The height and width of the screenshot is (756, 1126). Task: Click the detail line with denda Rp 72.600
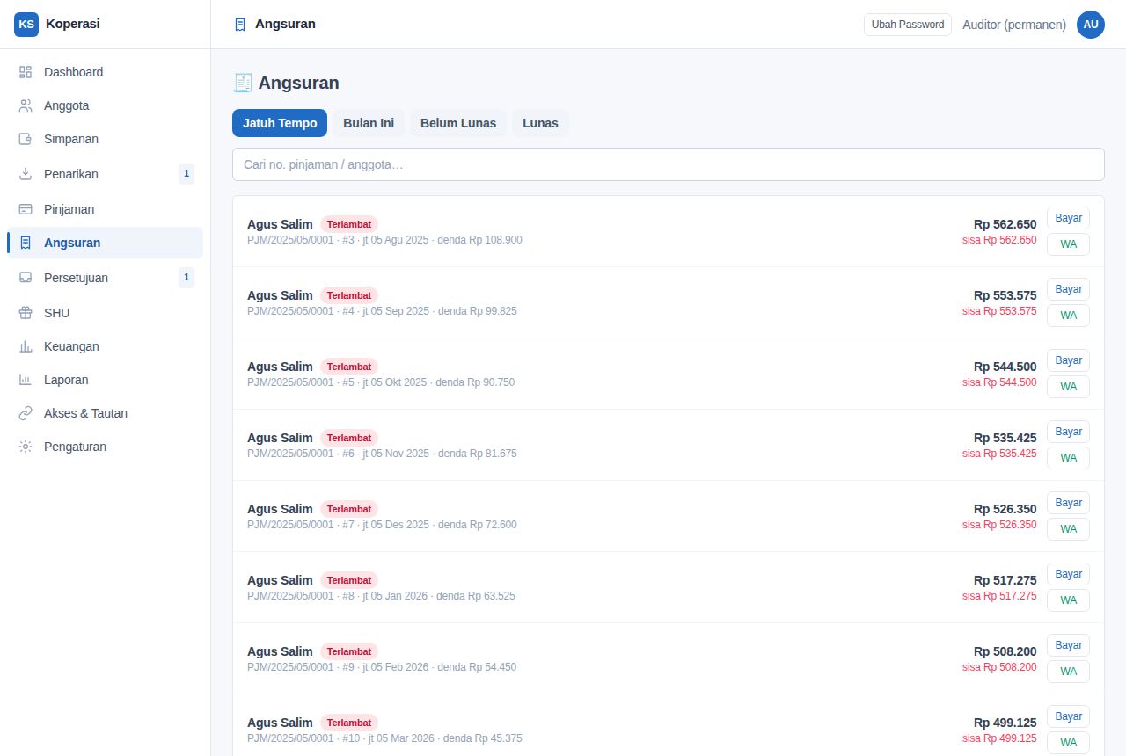(x=382, y=525)
